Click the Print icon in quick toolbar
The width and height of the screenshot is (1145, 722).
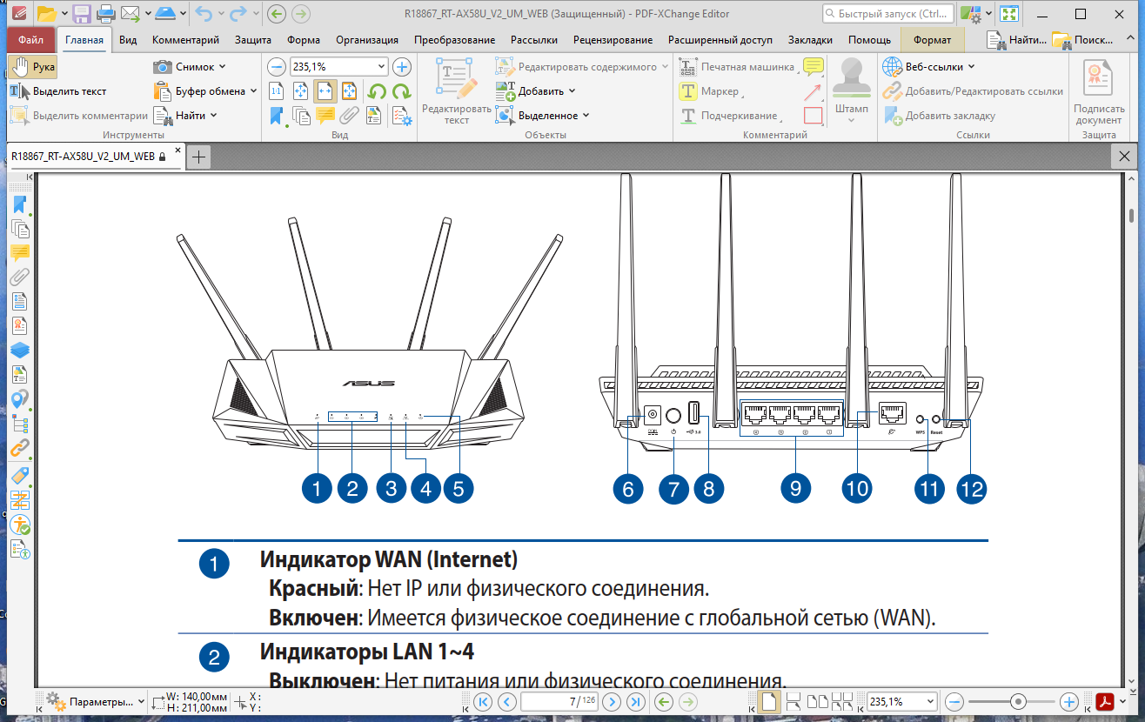(x=106, y=13)
